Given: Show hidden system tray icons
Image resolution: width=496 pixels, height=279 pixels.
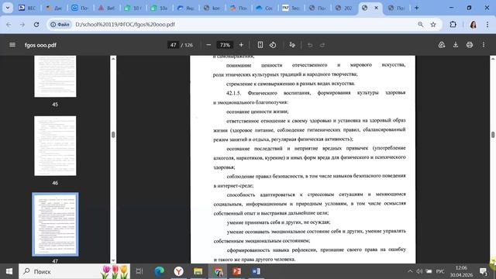Looking at the screenshot, I should coord(410,271).
